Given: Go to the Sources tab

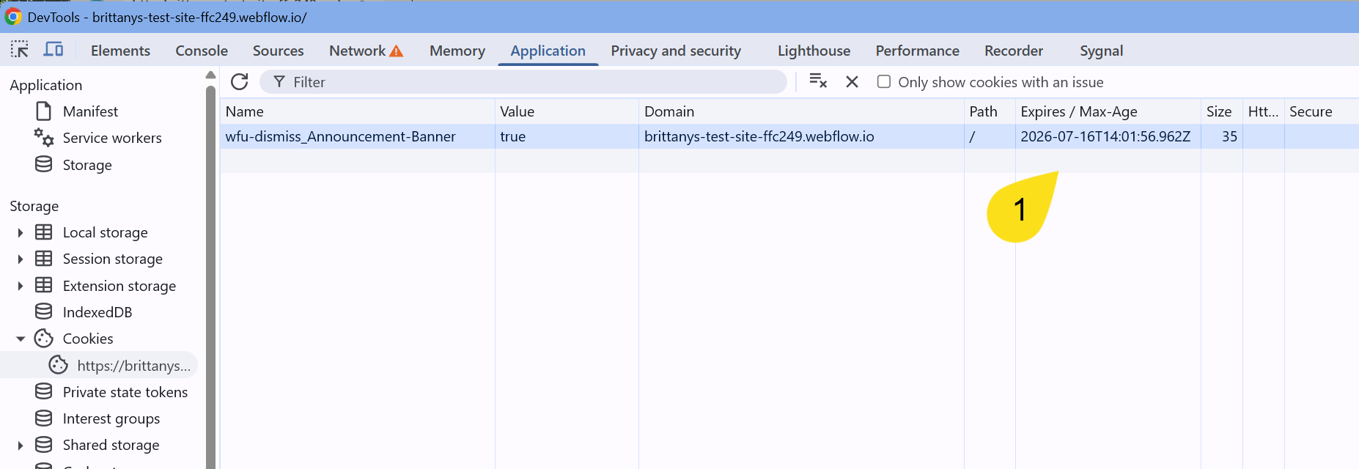Looking at the screenshot, I should (279, 51).
